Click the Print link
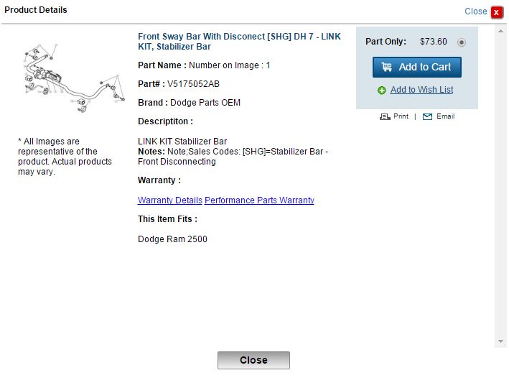The image size is (509, 383). 401,116
